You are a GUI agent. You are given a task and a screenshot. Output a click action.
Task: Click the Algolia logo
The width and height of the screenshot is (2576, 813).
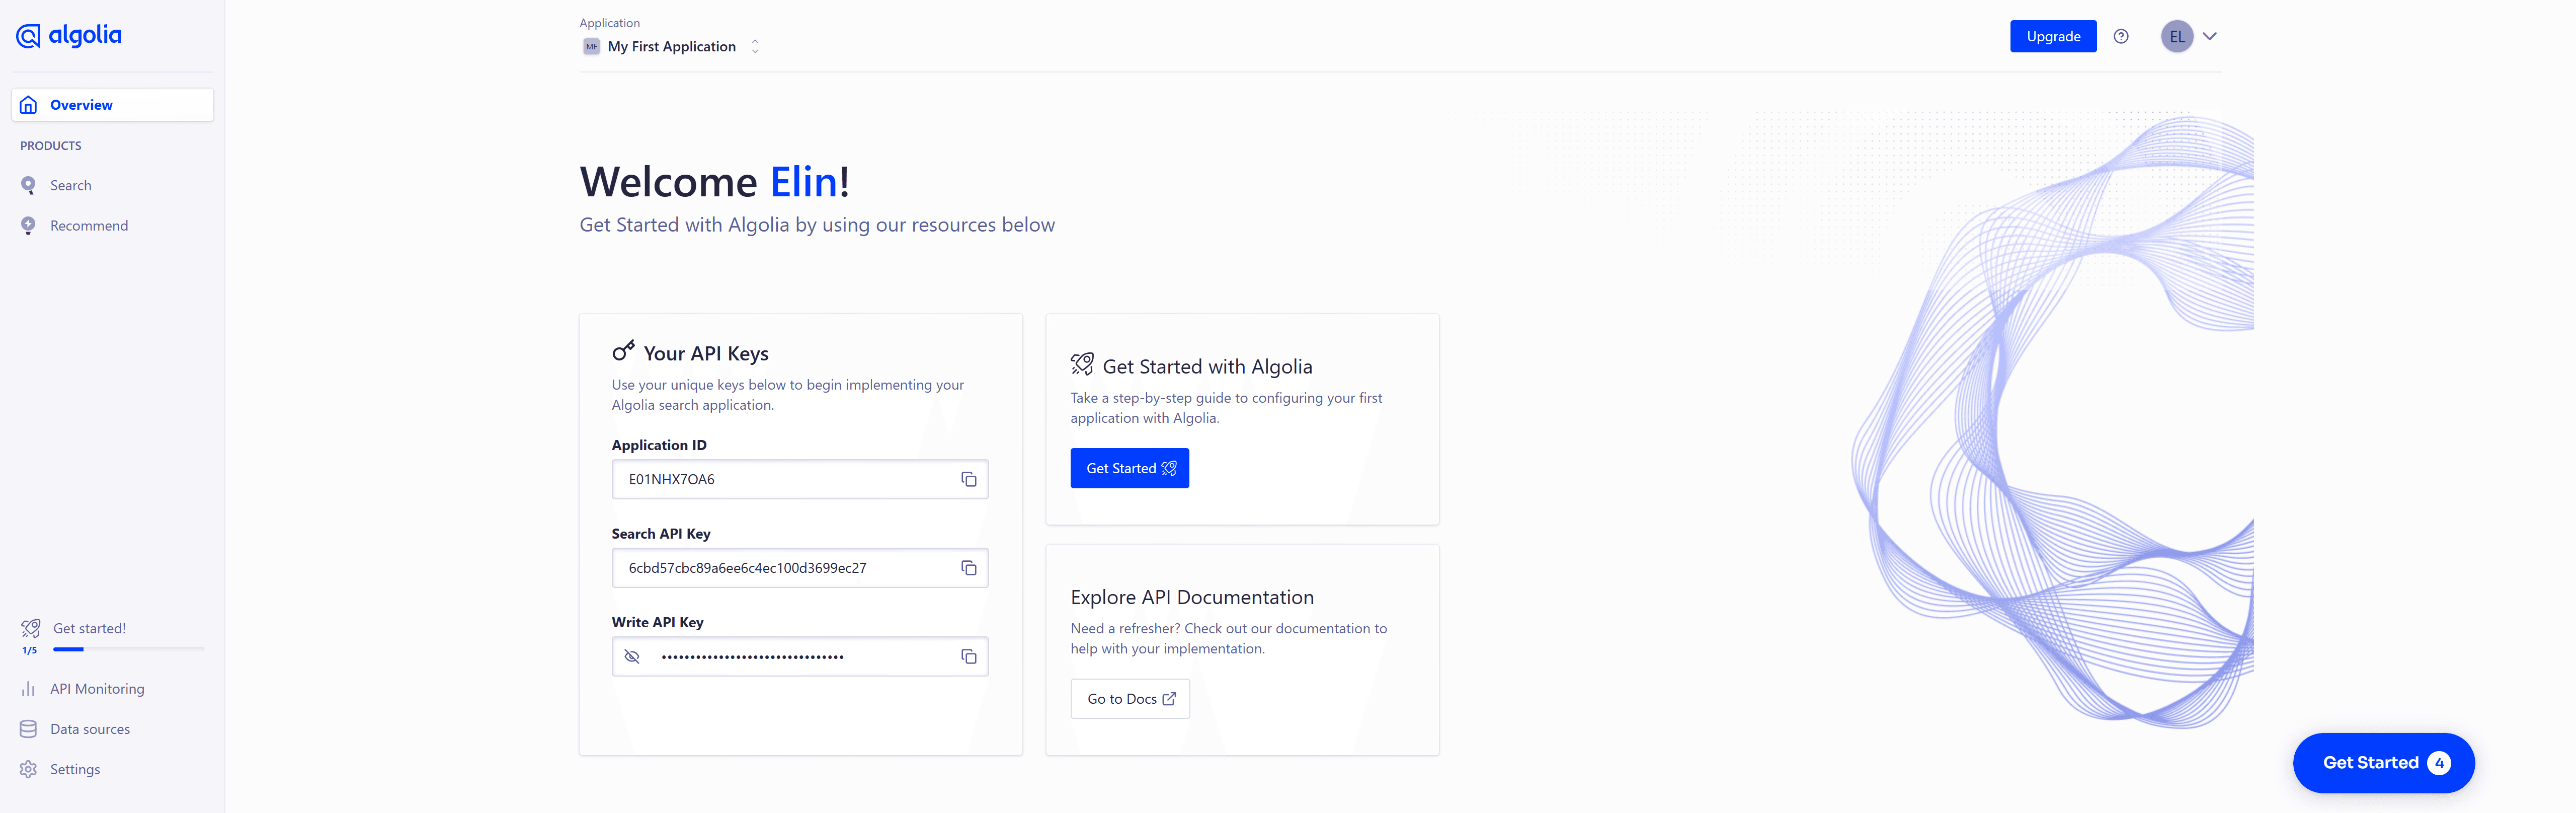(69, 36)
